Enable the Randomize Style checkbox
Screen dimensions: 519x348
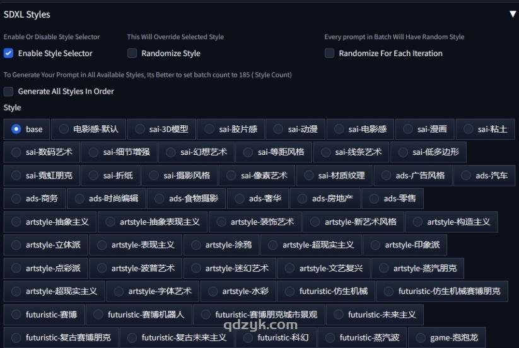pos(132,53)
